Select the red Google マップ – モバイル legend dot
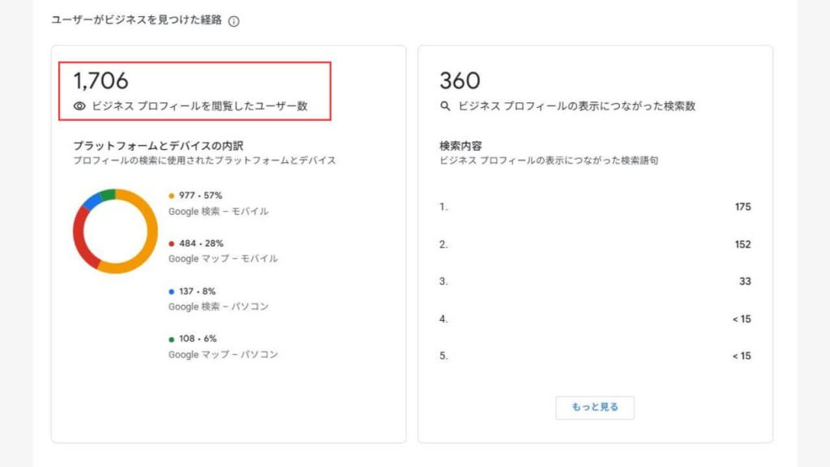830x467 pixels. (171, 242)
